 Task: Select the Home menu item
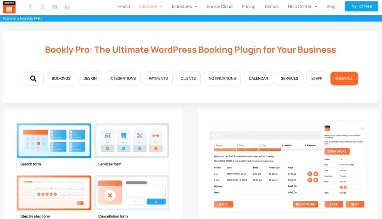click(x=124, y=6)
